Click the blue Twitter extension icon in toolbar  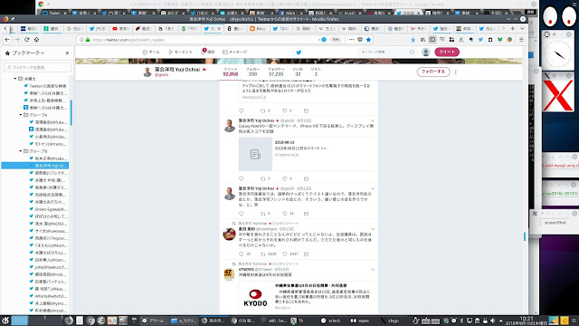pos(480,40)
